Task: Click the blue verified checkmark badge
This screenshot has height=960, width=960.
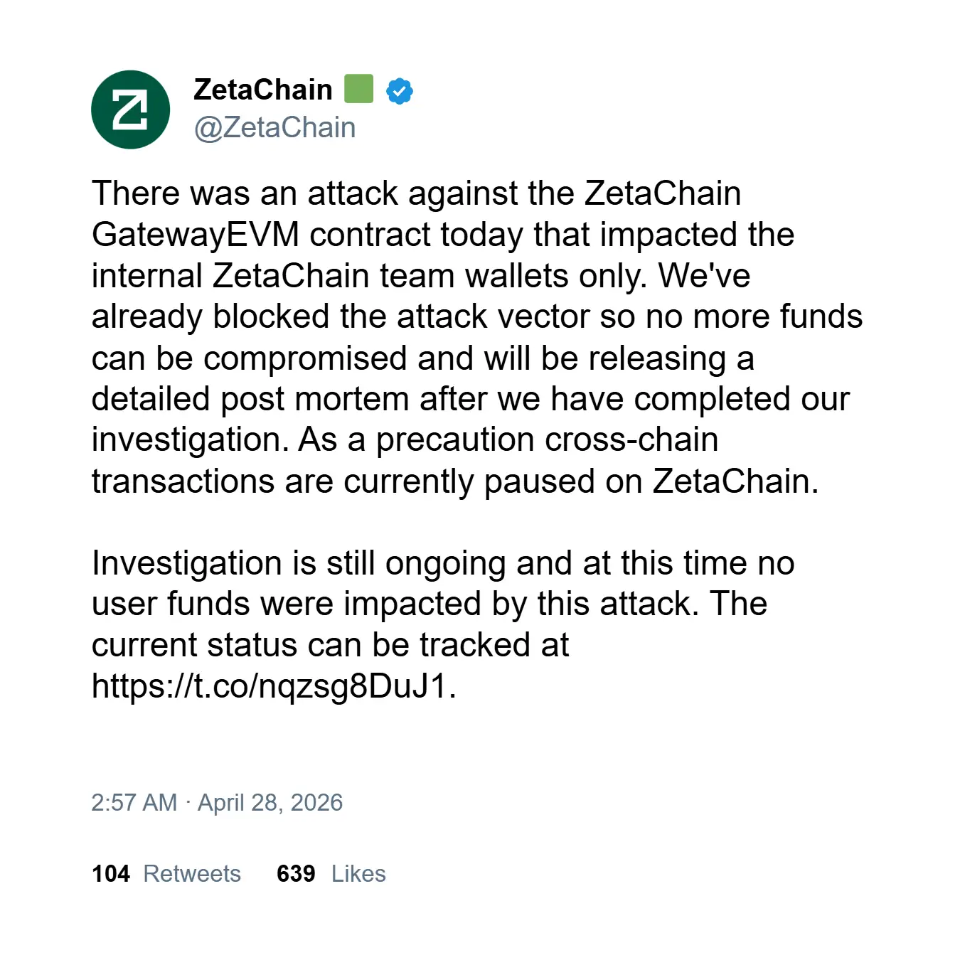Action: point(400,91)
